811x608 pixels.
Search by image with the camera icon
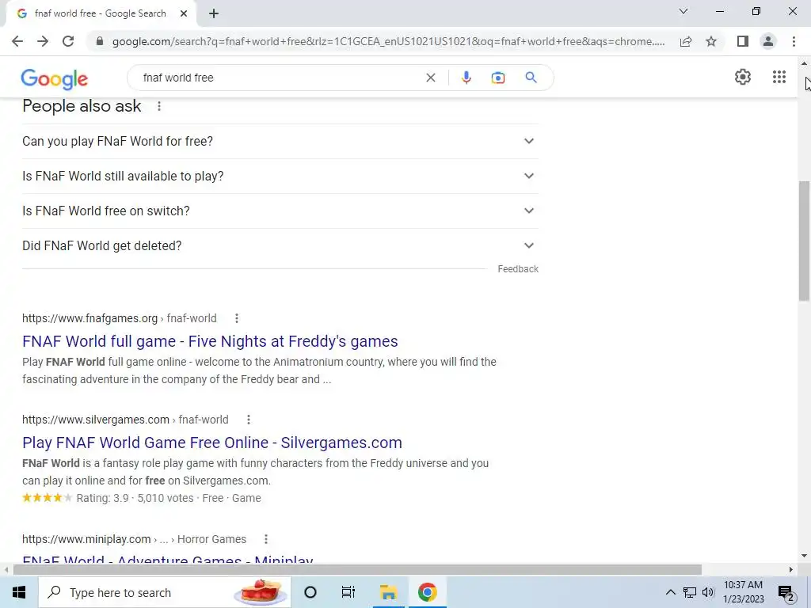[497, 78]
